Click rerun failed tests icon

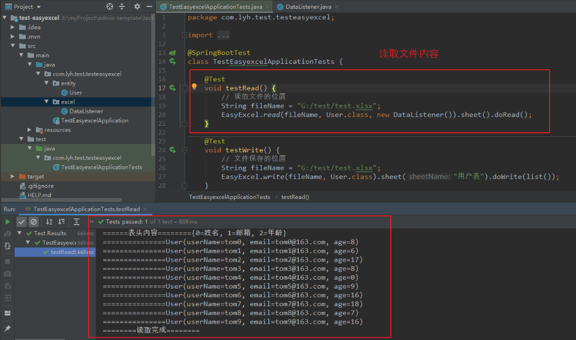[8, 233]
